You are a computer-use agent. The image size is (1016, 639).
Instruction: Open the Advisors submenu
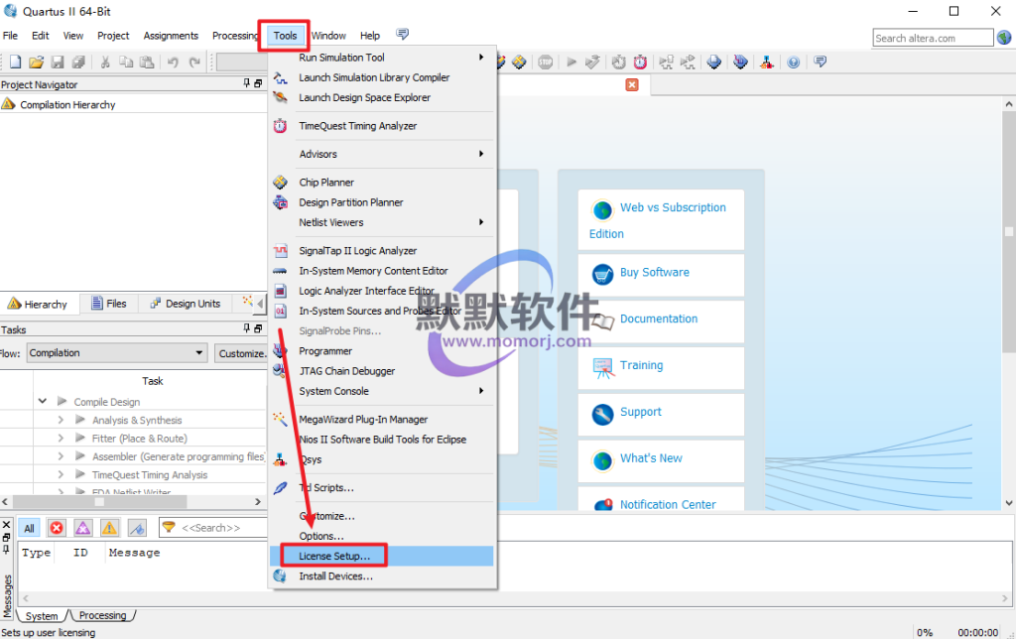click(x=382, y=154)
